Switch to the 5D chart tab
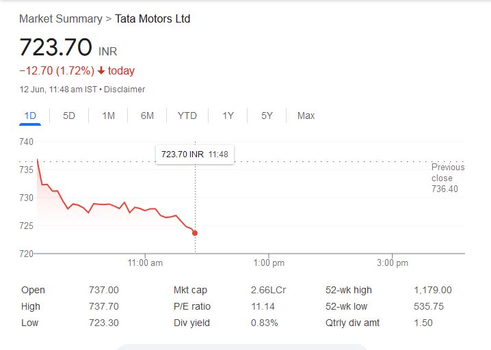The height and width of the screenshot is (350, 491). [x=69, y=116]
